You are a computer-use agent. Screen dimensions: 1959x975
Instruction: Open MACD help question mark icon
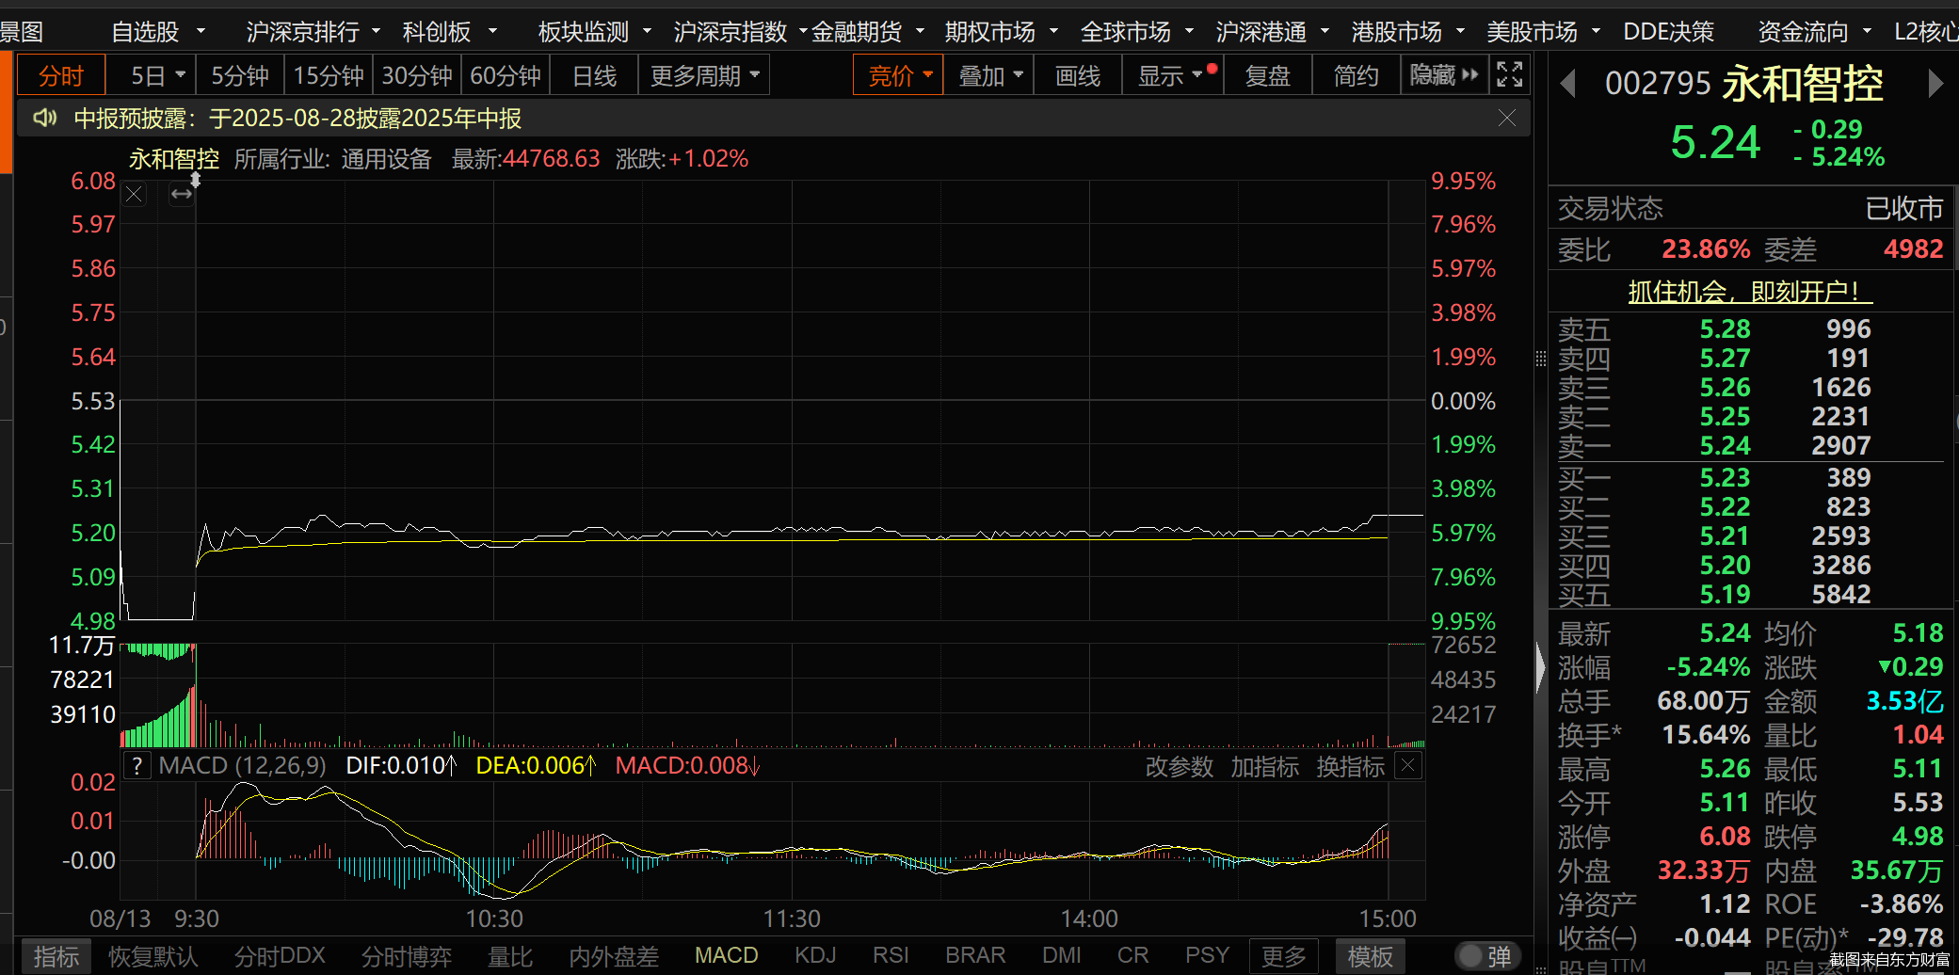pyautogui.click(x=137, y=765)
